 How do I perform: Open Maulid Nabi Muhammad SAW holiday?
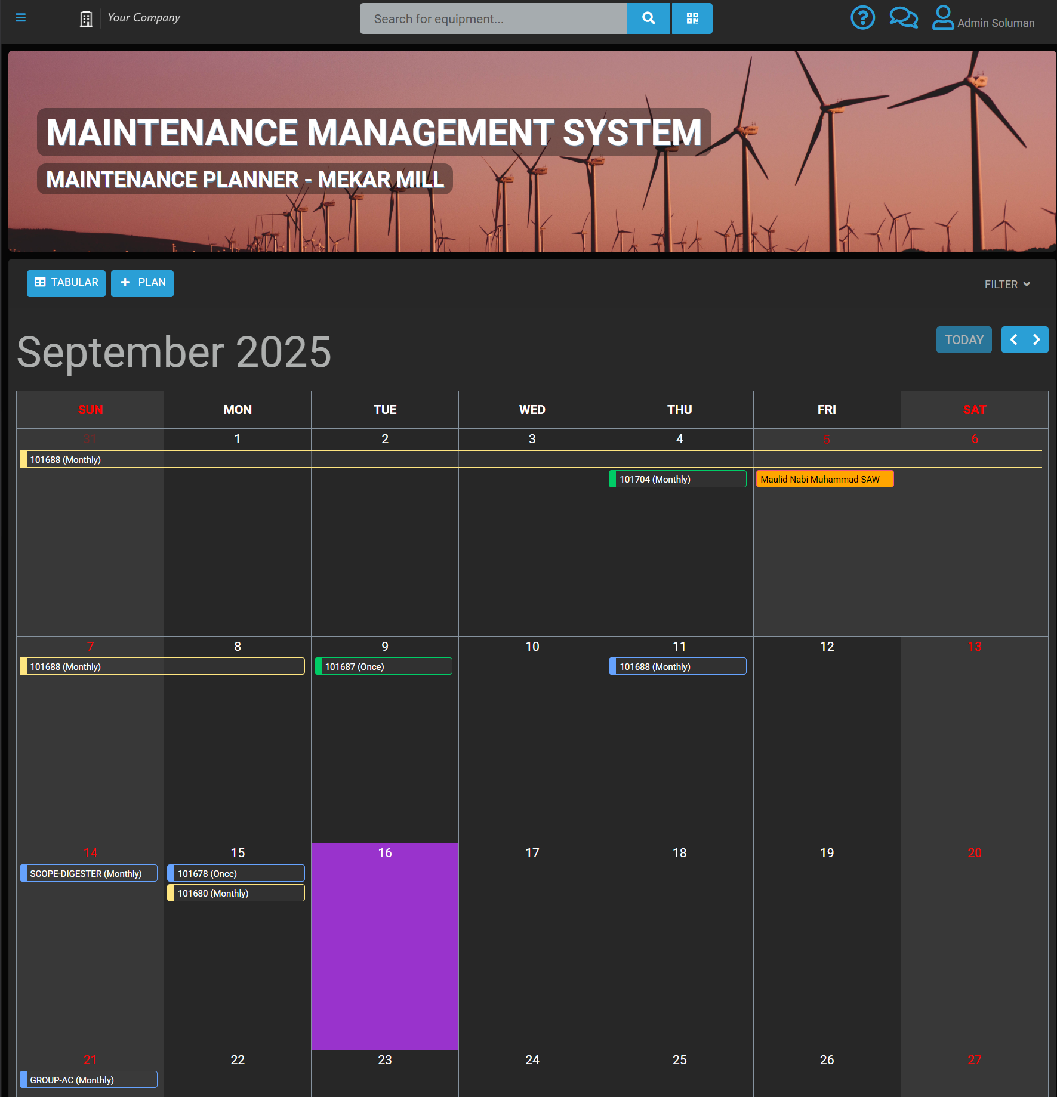[x=824, y=479]
